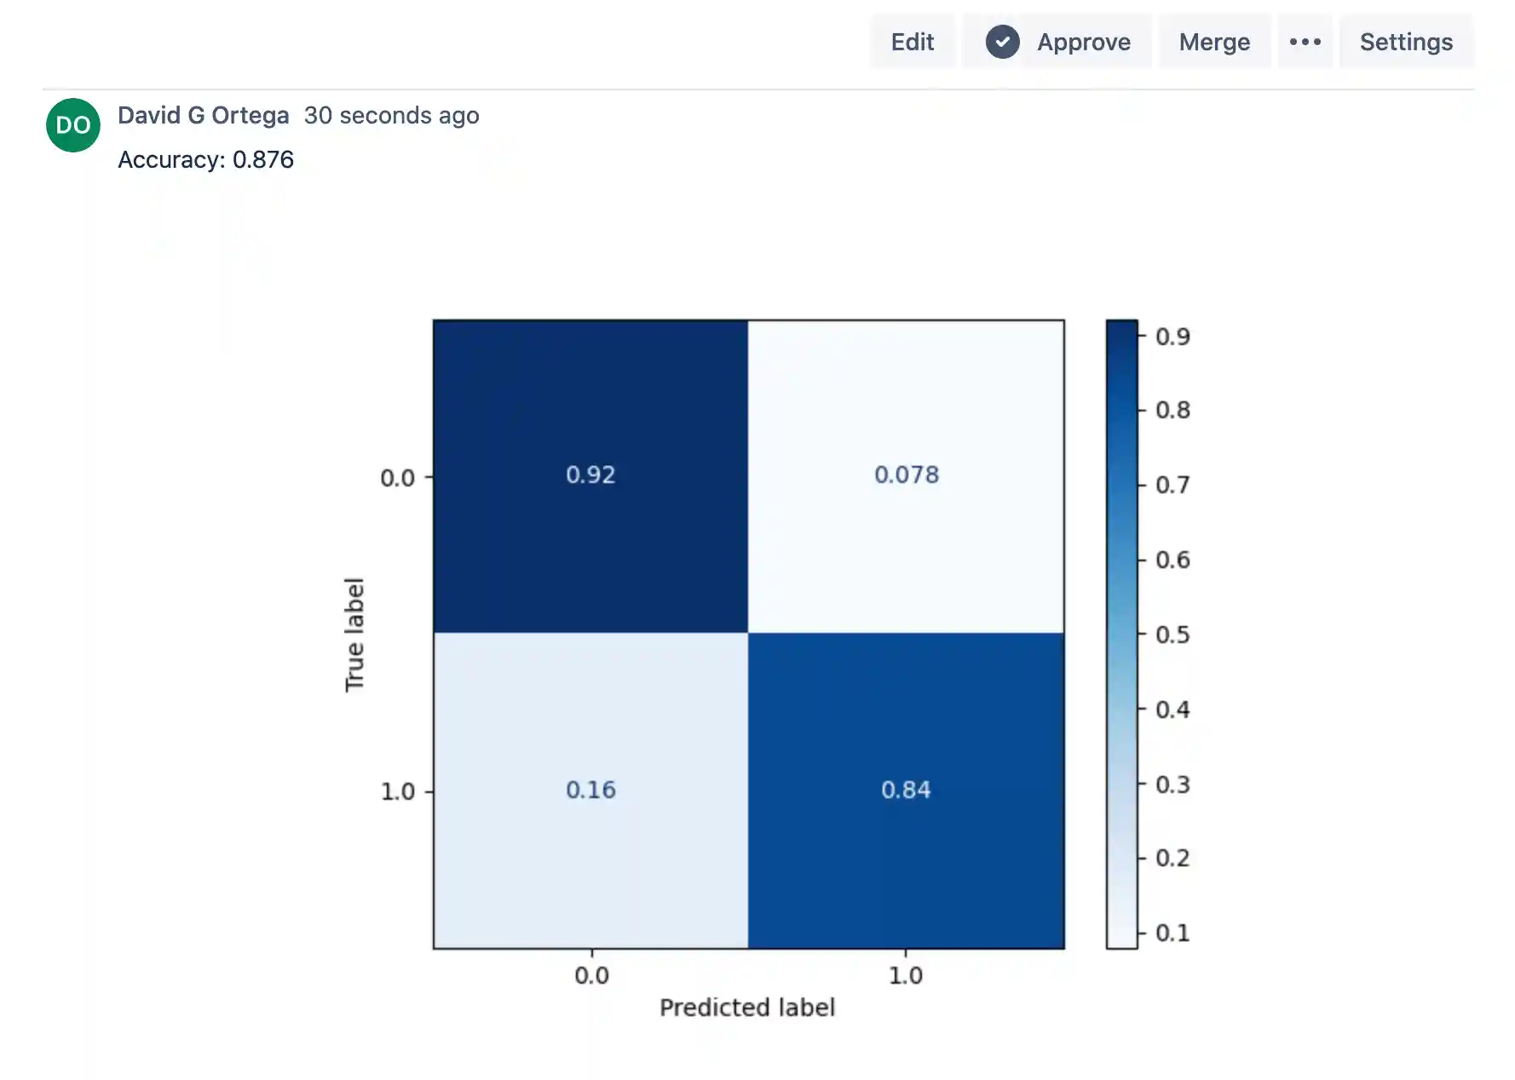Viewport: 1515px width, 1080px height.
Task: Click the 0.16 matrix cell
Action: (590, 790)
